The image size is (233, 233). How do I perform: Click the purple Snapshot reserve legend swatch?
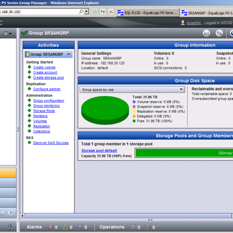(134, 107)
